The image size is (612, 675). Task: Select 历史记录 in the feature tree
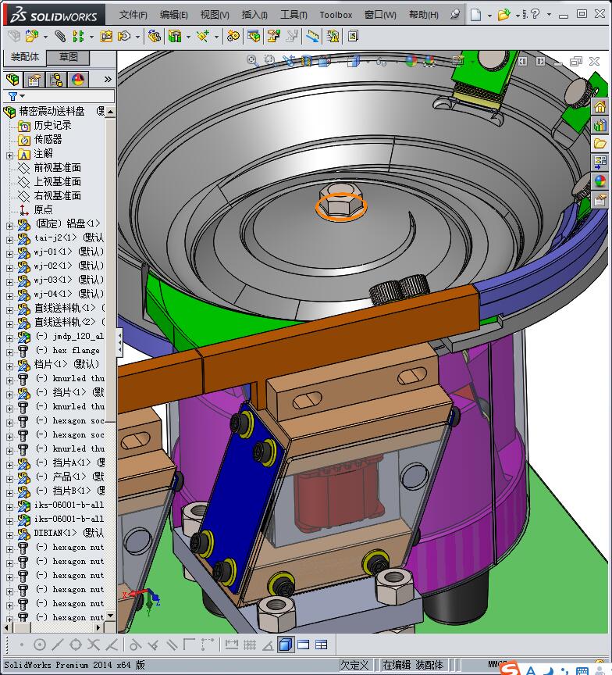(52, 125)
